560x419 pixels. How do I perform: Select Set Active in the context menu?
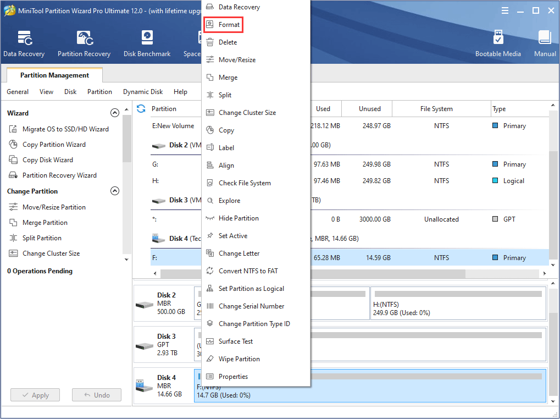[x=256, y=236]
